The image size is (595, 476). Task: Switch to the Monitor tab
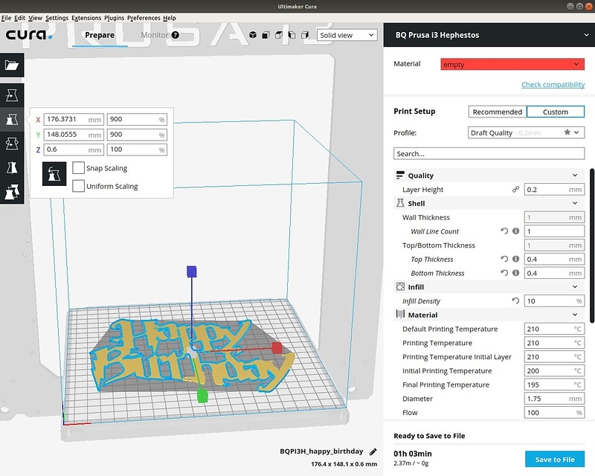pyautogui.click(x=155, y=35)
